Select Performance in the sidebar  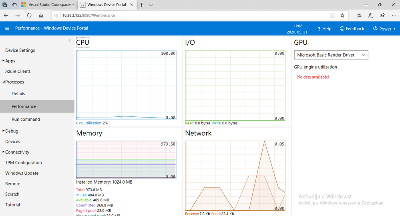(37, 106)
